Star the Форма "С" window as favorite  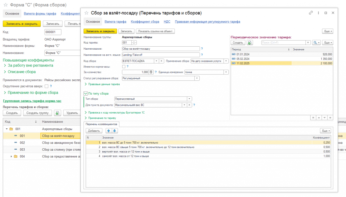pos(6,5)
